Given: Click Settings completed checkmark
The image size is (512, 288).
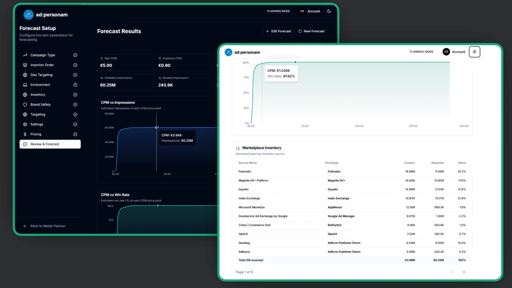Looking at the screenshot, I should tap(75, 124).
